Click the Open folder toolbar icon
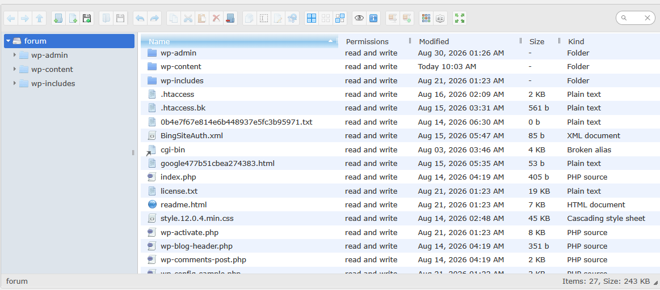This screenshot has height=290, width=660. [107, 18]
